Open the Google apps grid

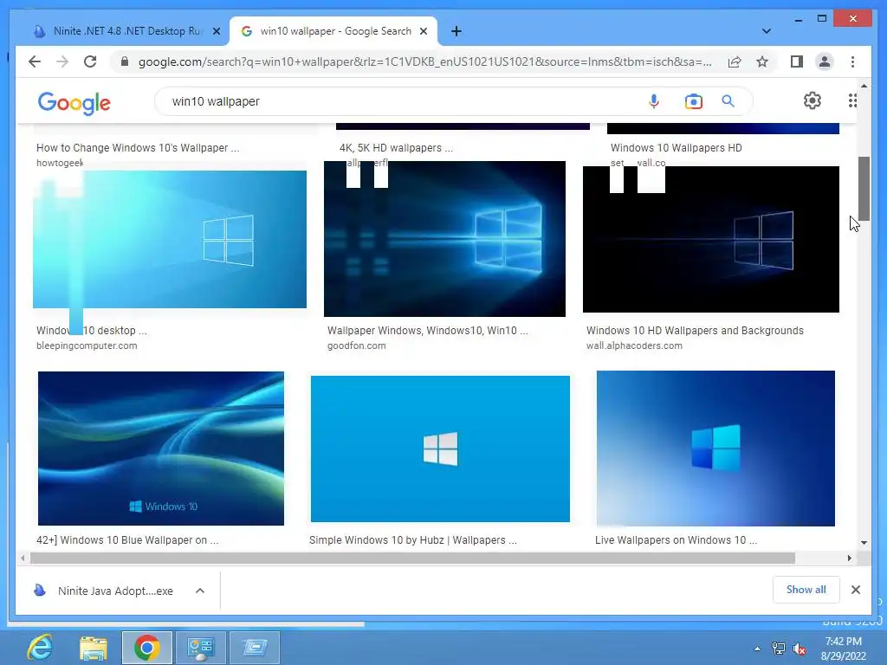click(x=852, y=100)
